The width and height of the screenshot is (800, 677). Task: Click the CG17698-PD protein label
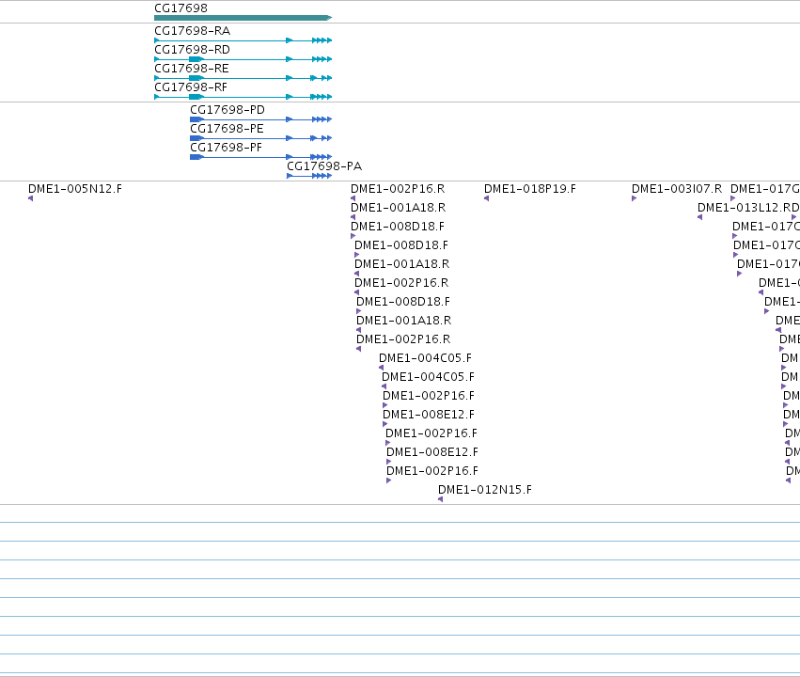(x=227, y=110)
